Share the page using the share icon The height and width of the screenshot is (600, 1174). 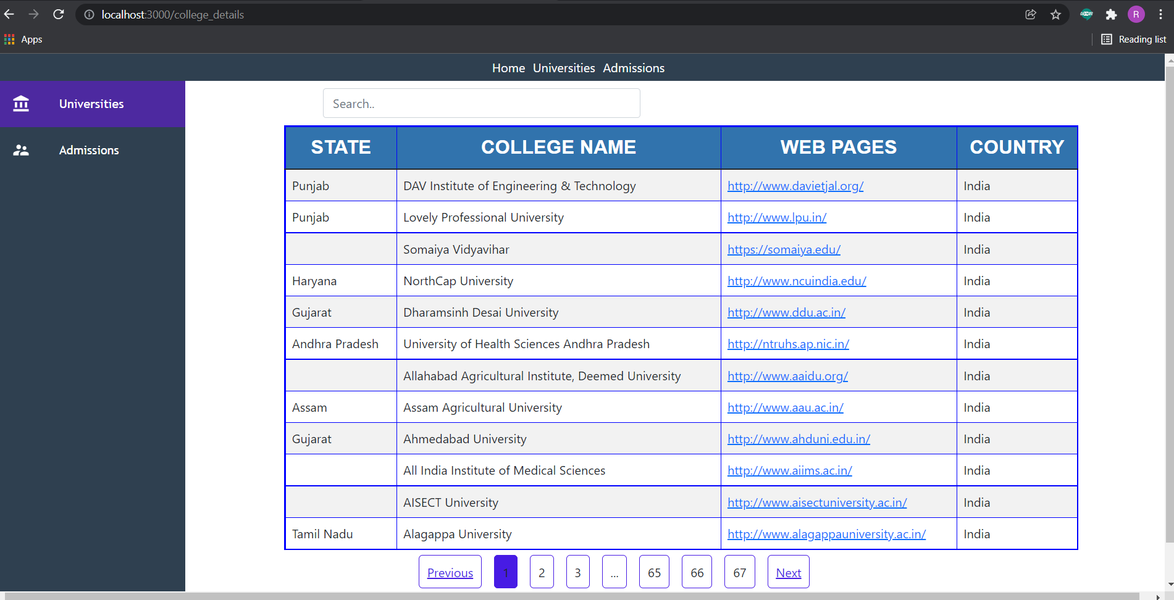[x=1030, y=14]
